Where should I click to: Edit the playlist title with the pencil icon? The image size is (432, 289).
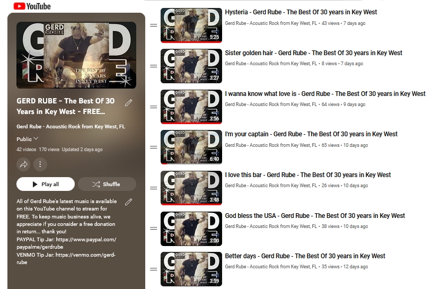(128, 103)
